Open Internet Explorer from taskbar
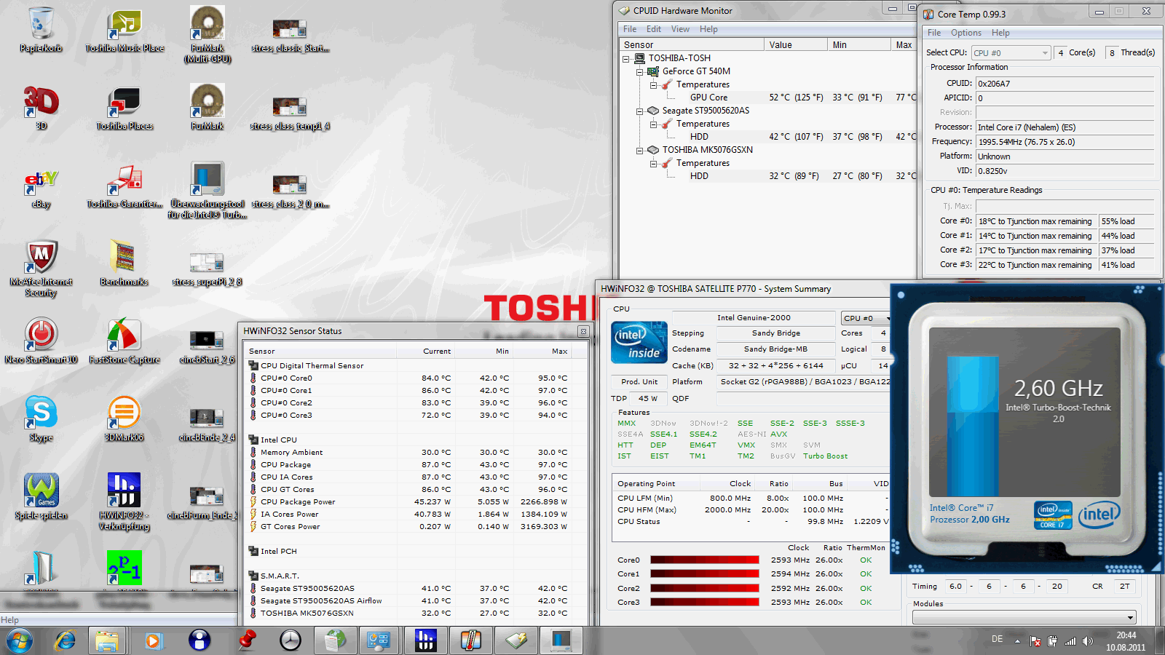Screen dimensions: 1165x655 point(66,640)
